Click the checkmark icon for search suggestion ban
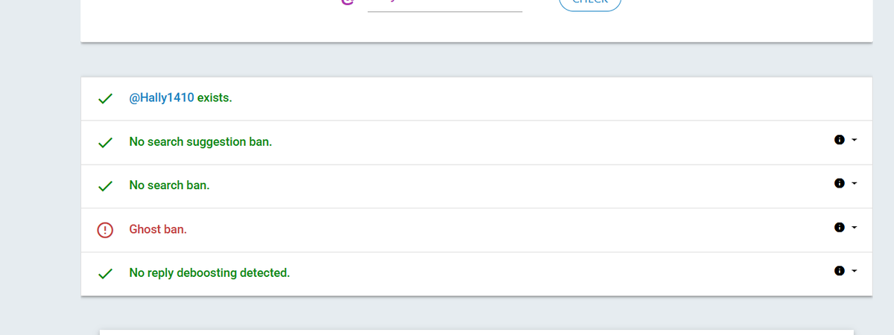 click(x=105, y=142)
